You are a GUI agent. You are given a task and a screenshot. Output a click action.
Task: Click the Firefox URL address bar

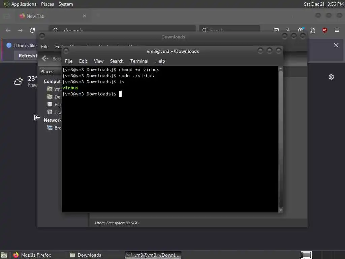(122, 29)
